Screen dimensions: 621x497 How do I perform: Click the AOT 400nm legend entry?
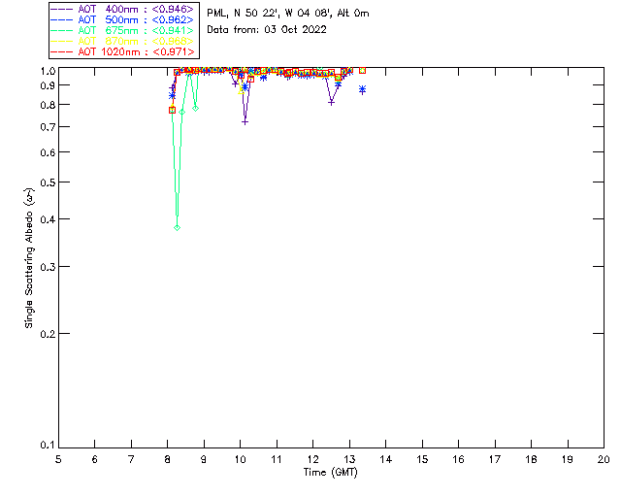(122, 9)
